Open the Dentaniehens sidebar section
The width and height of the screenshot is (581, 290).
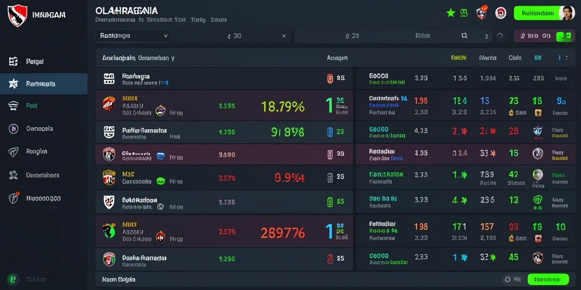43,175
